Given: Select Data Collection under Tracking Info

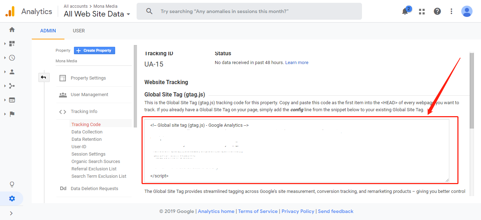Looking at the screenshot, I should pyautogui.click(x=87, y=132).
